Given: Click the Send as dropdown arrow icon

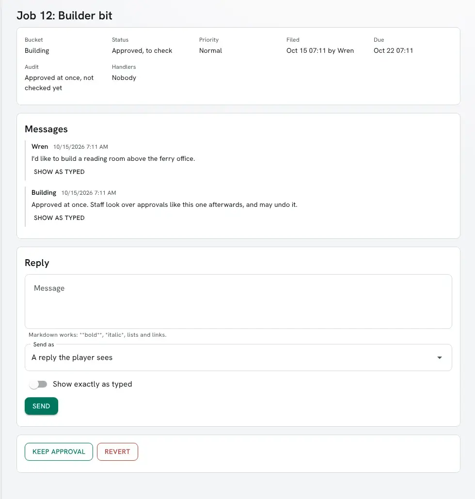Looking at the screenshot, I should (439, 358).
